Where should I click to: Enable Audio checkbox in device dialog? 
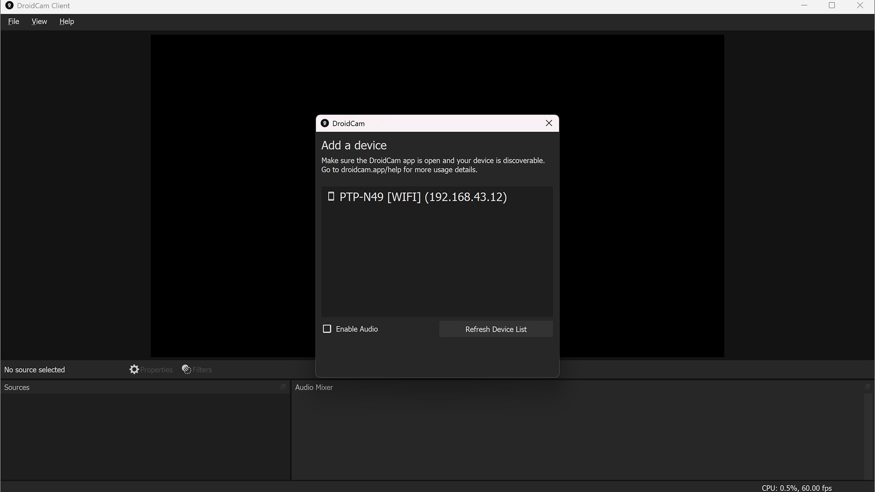(x=327, y=329)
